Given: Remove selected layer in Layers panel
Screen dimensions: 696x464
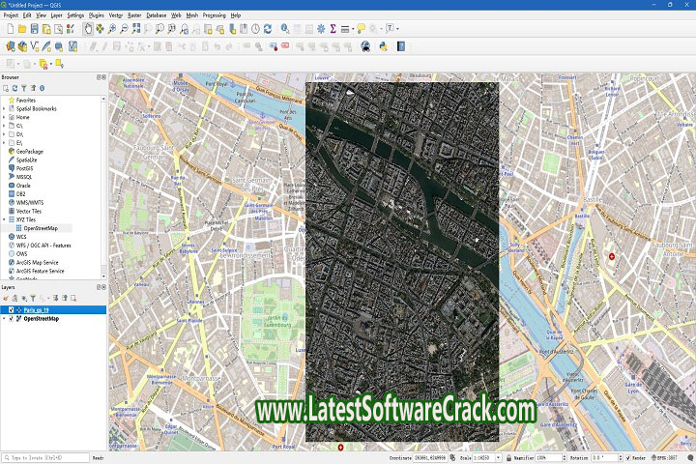Looking at the screenshot, I should 73,298.
